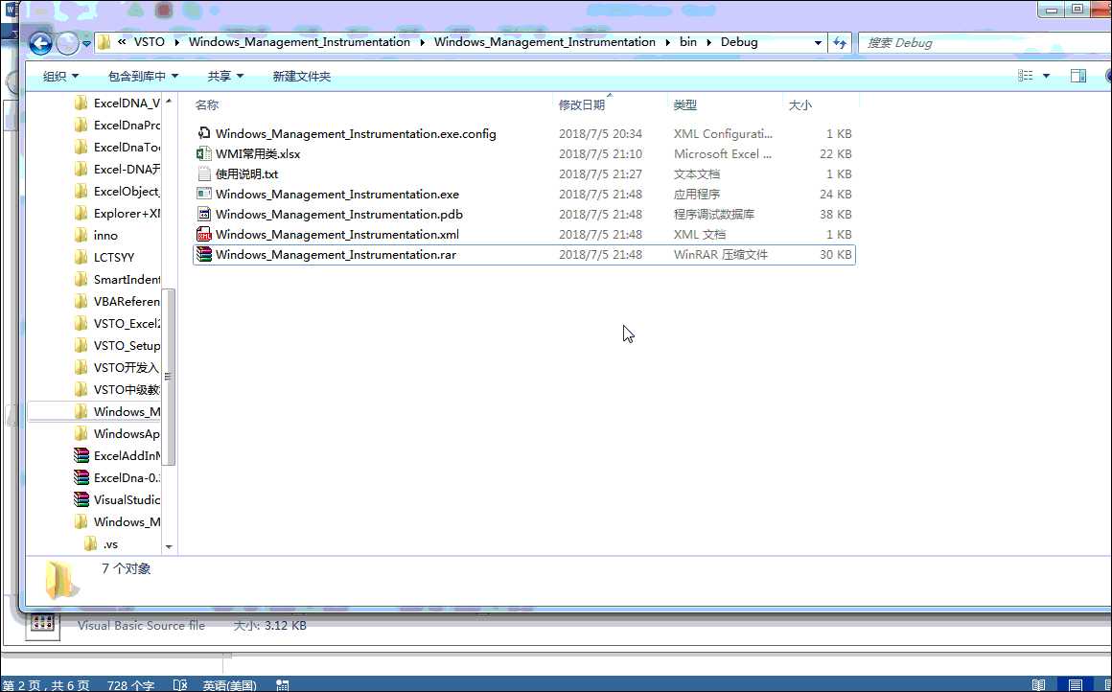The width and height of the screenshot is (1112, 692).
Task: Open the address bar history dropdown
Action: [818, 42]
